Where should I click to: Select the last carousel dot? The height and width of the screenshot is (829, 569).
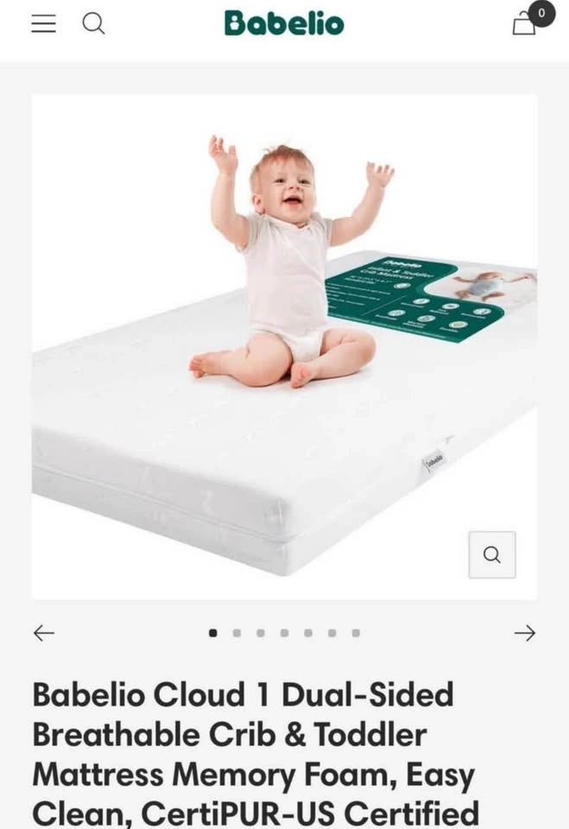pos(356,633)
